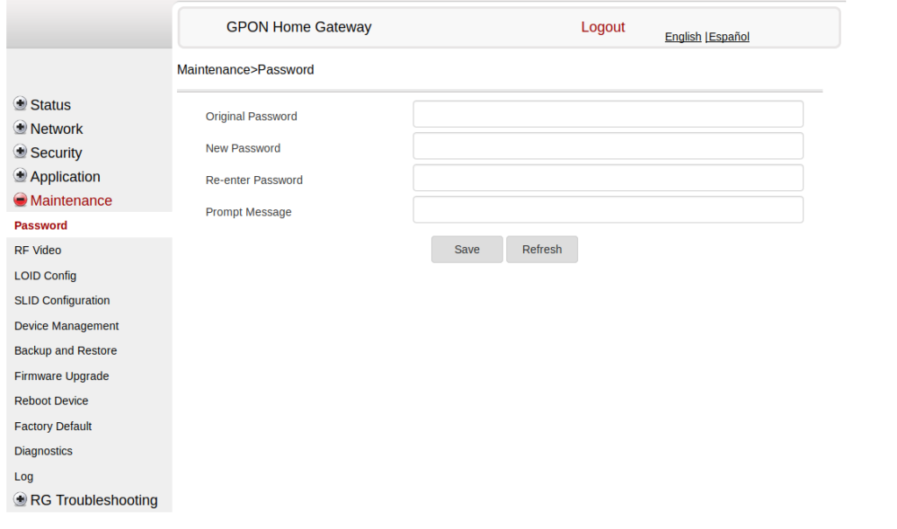Image resolution: width=897 pixels, height=529 pixels.
Task: Go to Backup and Restore
Action: [x=66, y=350]
